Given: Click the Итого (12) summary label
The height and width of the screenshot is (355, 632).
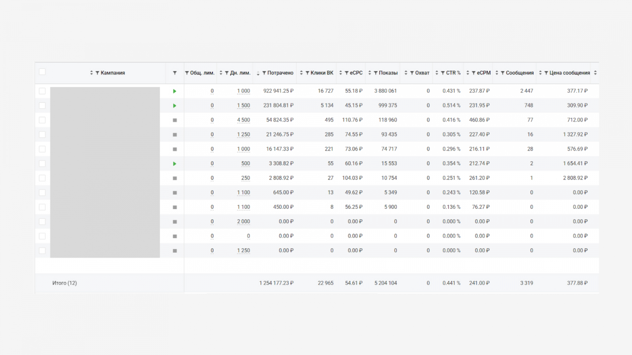Looking at the screenshot, I should [x=65, y=283].
